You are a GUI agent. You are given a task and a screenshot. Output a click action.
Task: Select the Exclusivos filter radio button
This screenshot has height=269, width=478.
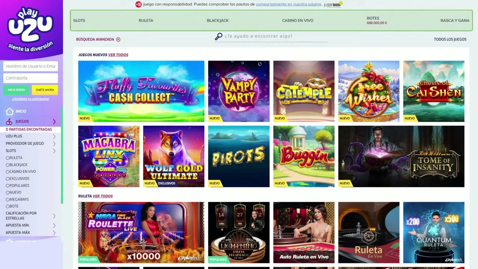coord(7,179)
